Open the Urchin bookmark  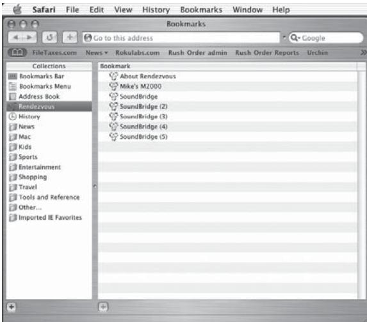tap(317, 53)
